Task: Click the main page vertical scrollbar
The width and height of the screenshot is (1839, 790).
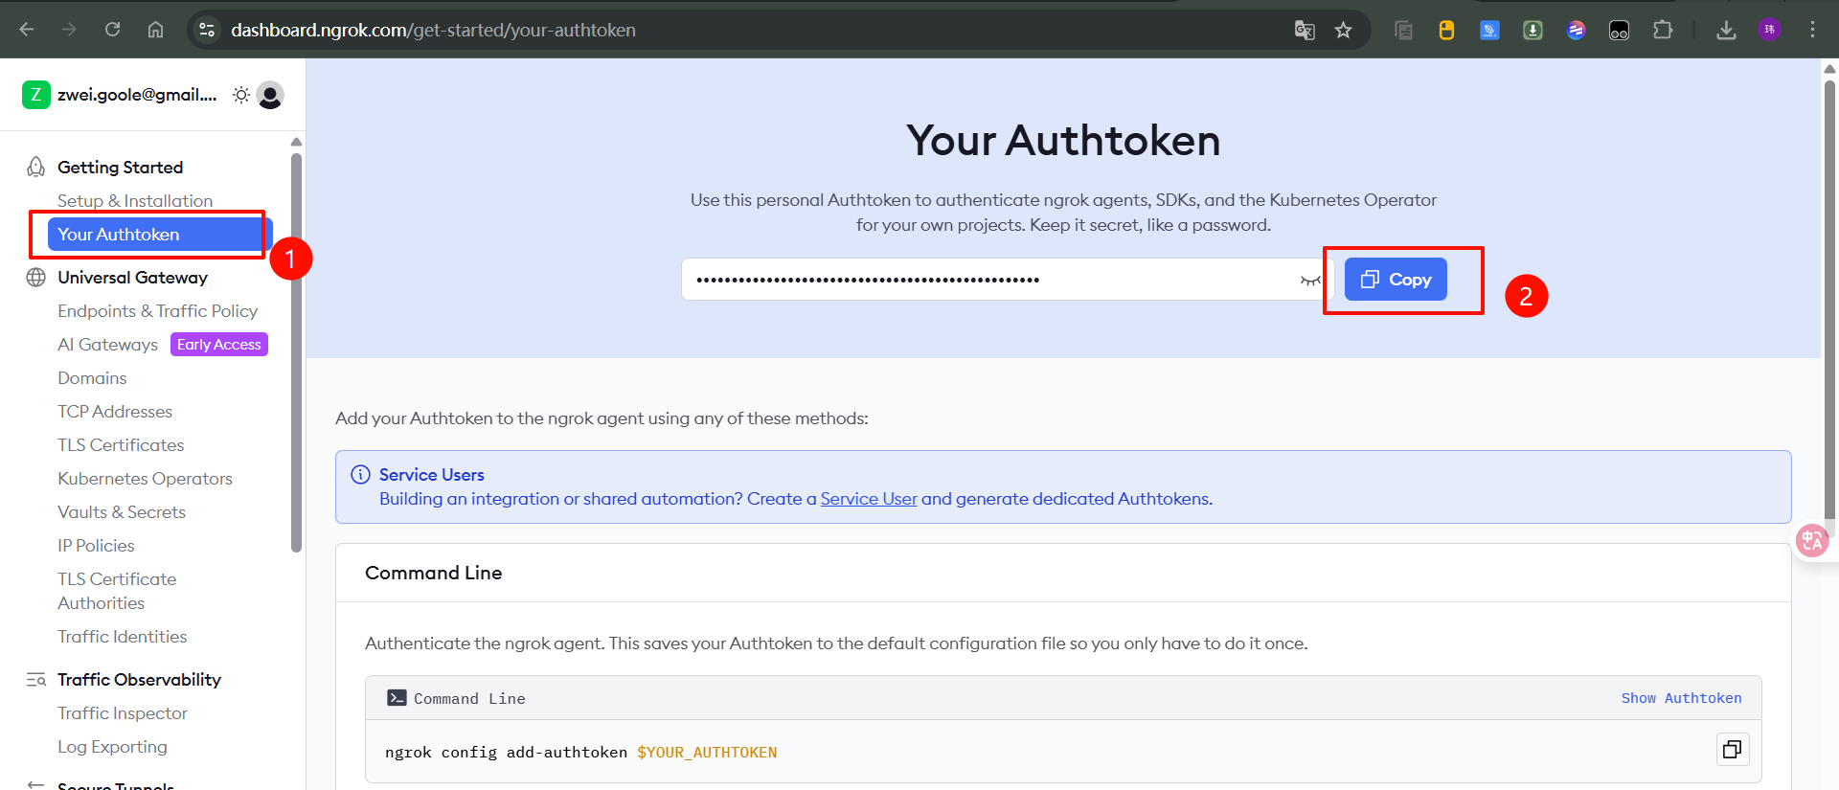Action: 1829,306
